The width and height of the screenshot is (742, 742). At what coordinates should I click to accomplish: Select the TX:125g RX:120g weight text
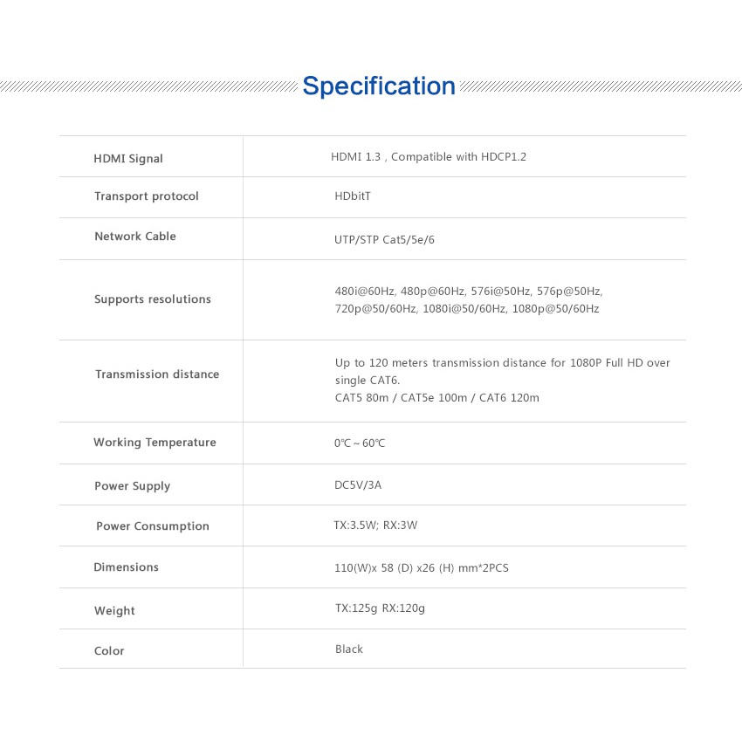click(380, 608)
